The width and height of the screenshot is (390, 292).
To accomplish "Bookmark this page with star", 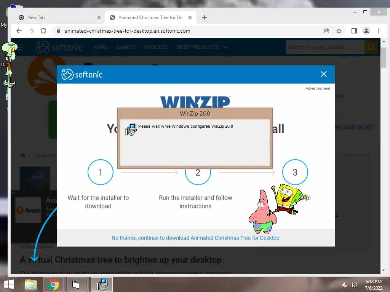I will [x=339, y=31].
